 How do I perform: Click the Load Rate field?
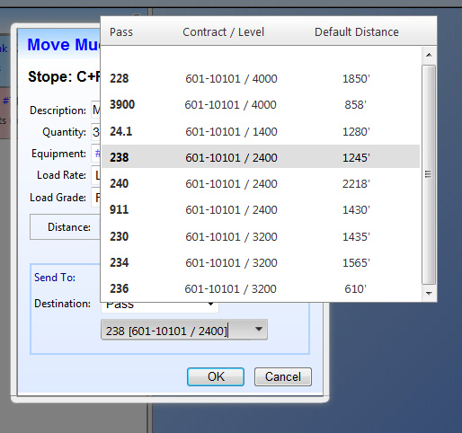(96, 175)
